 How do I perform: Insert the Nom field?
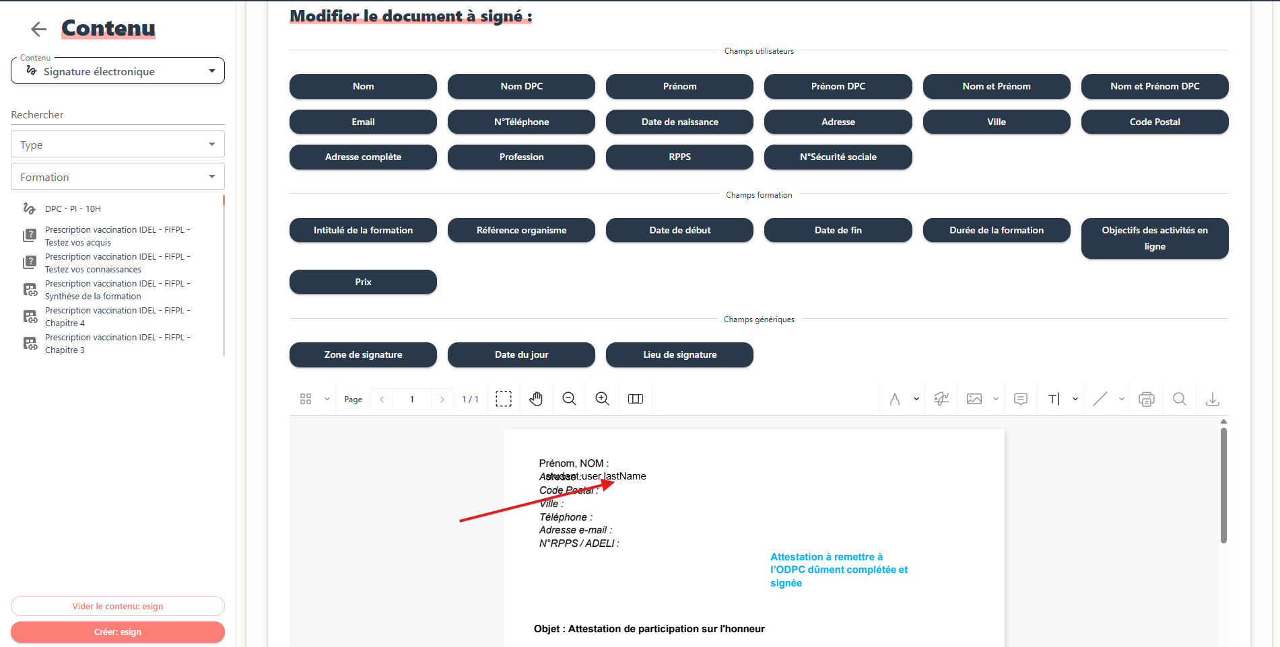coord(363,86)
